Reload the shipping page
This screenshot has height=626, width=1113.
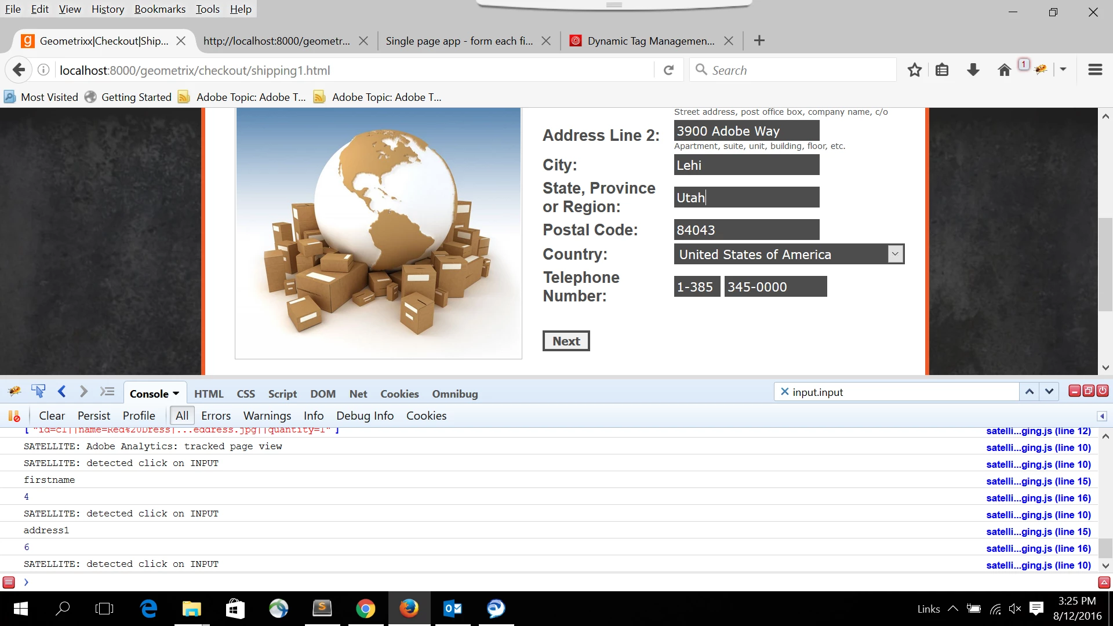(x=668, y=70)
